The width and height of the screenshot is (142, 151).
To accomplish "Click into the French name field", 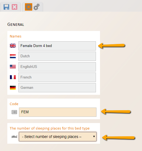I will [57, 77].
